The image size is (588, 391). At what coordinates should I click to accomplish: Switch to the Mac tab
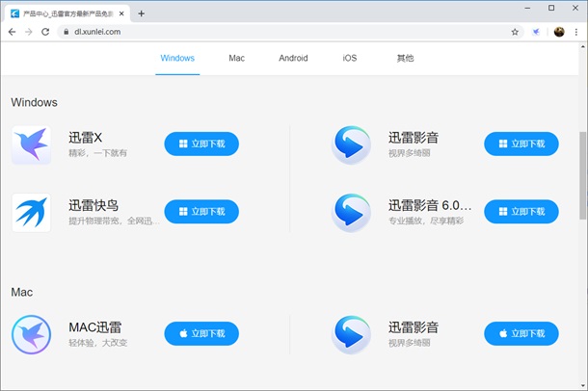pyautogui.click(x=236, y=58)
